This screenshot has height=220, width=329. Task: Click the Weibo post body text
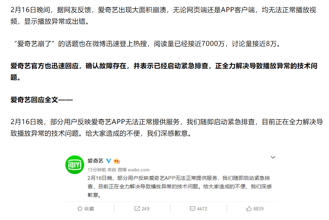[180, 186]
